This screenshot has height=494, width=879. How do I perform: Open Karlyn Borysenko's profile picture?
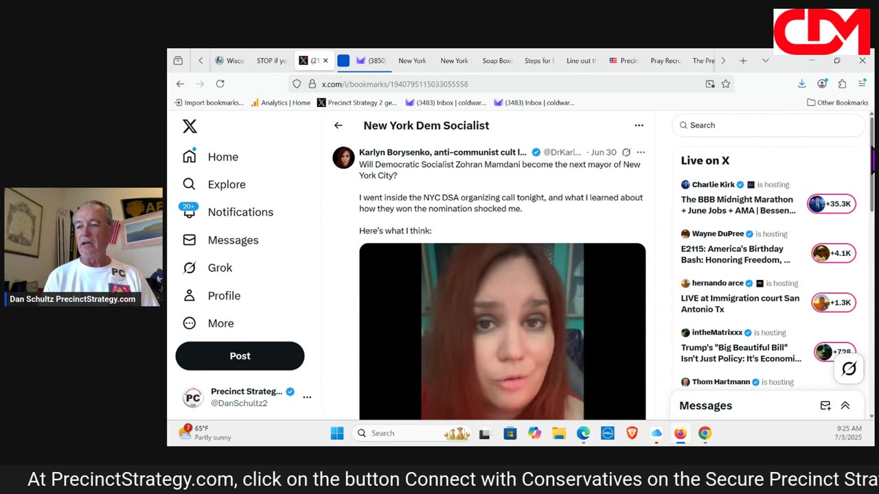pyautogui.click(x=343, y=157)
